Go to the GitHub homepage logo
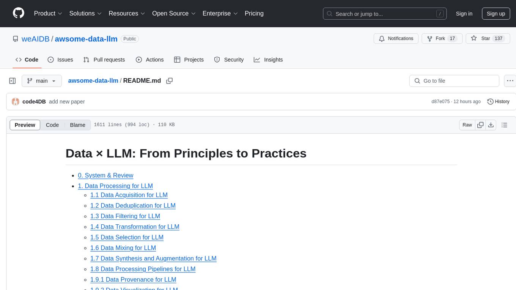The width and height of the screenshot is (516, 290). [19, 13]
